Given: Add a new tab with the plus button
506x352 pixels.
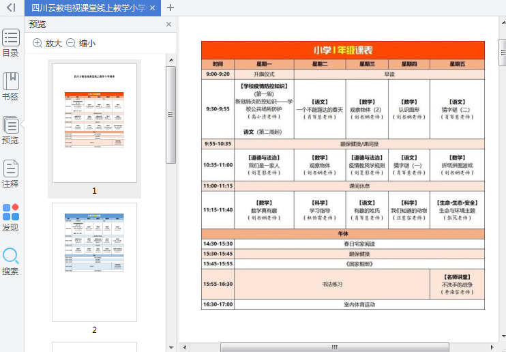Looking at the screenshot, I should point(170,8).
